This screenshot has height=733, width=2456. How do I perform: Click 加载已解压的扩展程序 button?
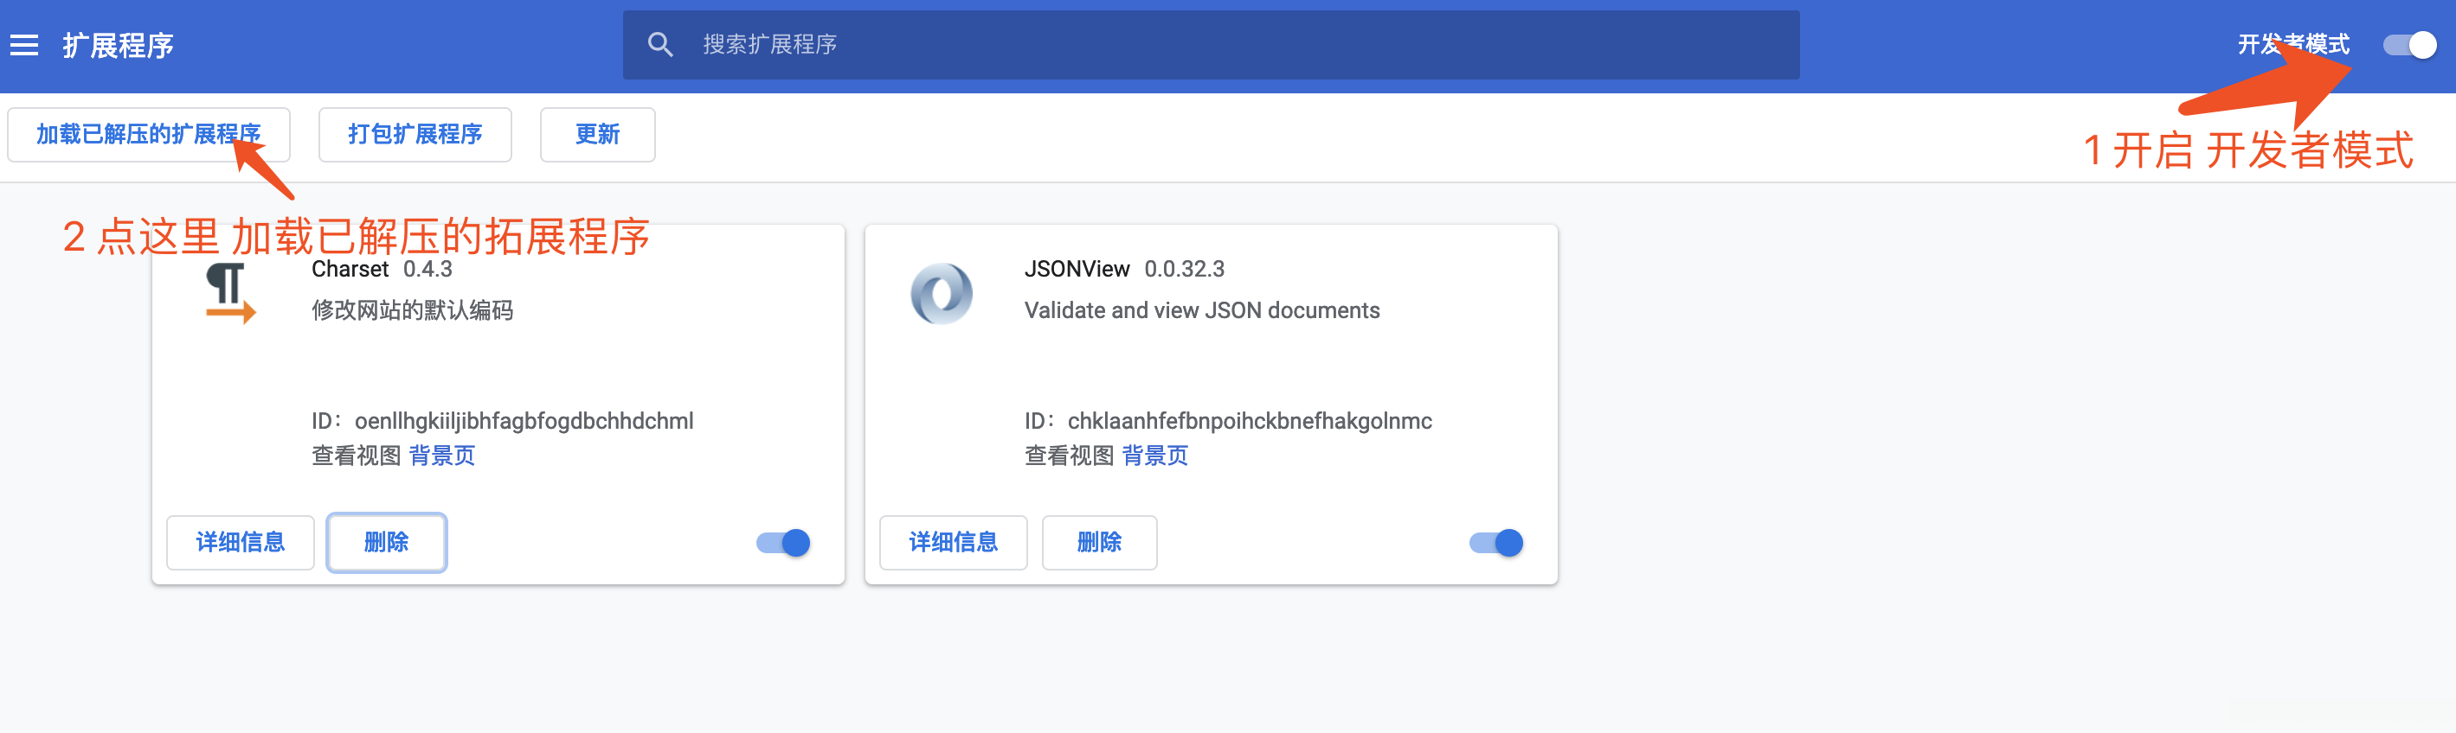click(149, 134)
